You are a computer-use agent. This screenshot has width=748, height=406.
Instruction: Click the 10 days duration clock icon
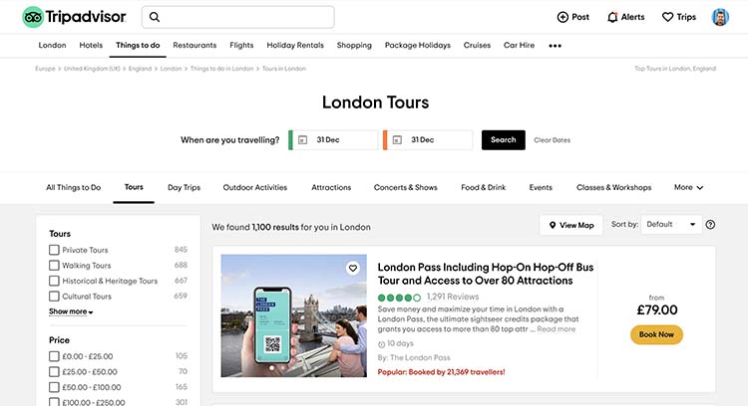point(381,344)
